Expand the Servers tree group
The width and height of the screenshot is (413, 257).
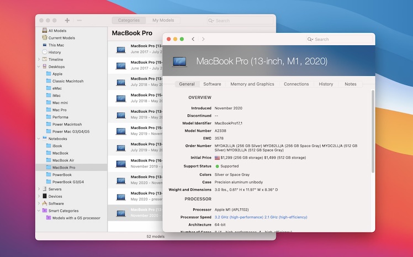point(39,189)
